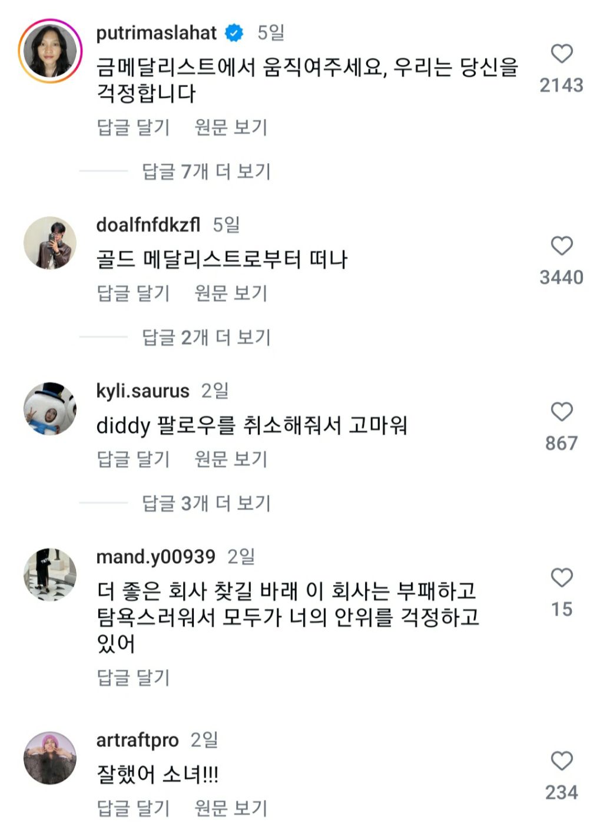Like artraftpro's comment heart icon
This screenshot has width=603, height=833.
(x=561, y=761)
